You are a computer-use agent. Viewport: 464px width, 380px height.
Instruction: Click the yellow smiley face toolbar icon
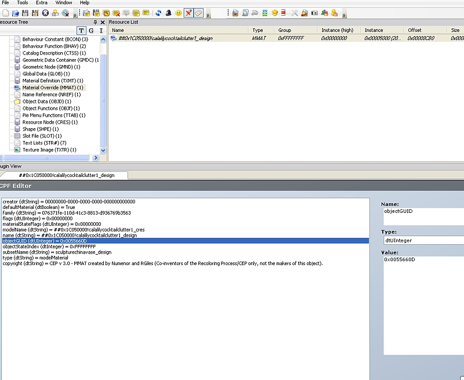(x=178, y=13)
